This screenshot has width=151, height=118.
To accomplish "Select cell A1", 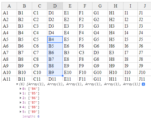I will (x=9, y=13).
